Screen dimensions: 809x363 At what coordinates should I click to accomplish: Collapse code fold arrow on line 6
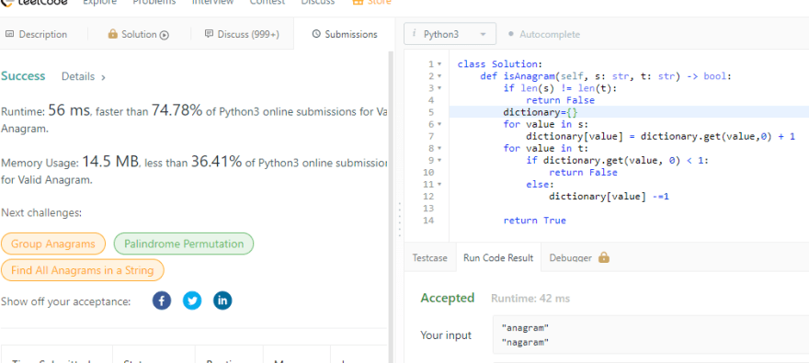coord(439,124)
